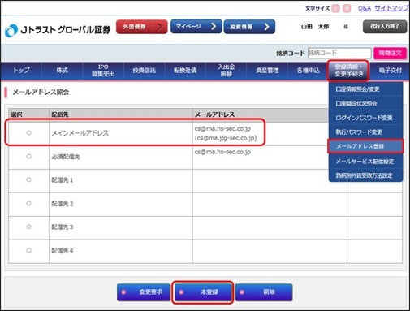Screen dimensions: 410x311
Task: Open the サイトマップ link
Action: (x=391, y=9)
